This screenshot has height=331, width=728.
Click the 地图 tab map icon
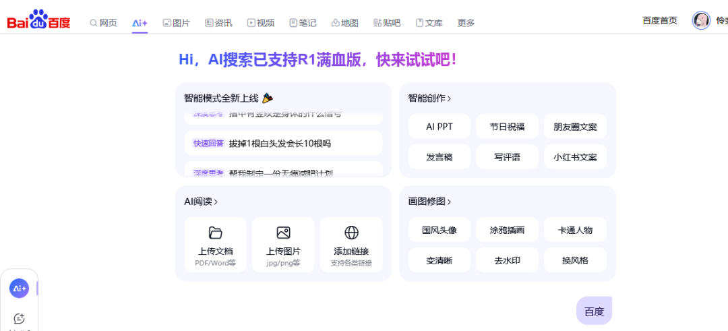(335, 22)
